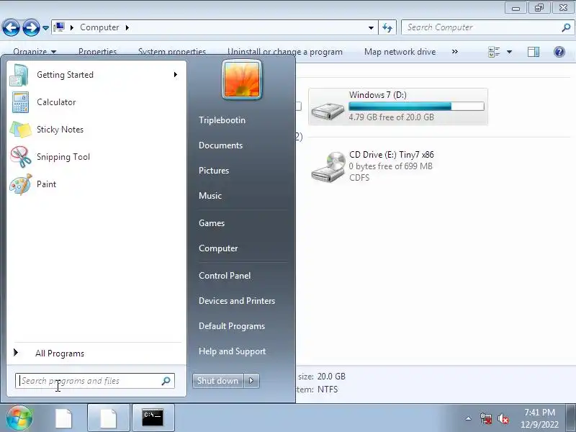Screen dimensions: 576x432
Task: Click the user account picture
Action: (242, 79)
